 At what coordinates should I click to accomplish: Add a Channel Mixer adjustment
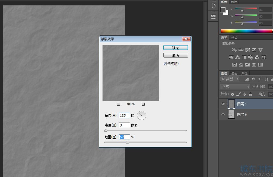257,57
